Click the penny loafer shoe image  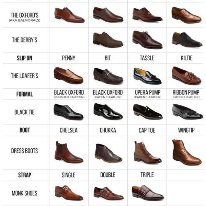pyautogui.click(x=68, y=76)
